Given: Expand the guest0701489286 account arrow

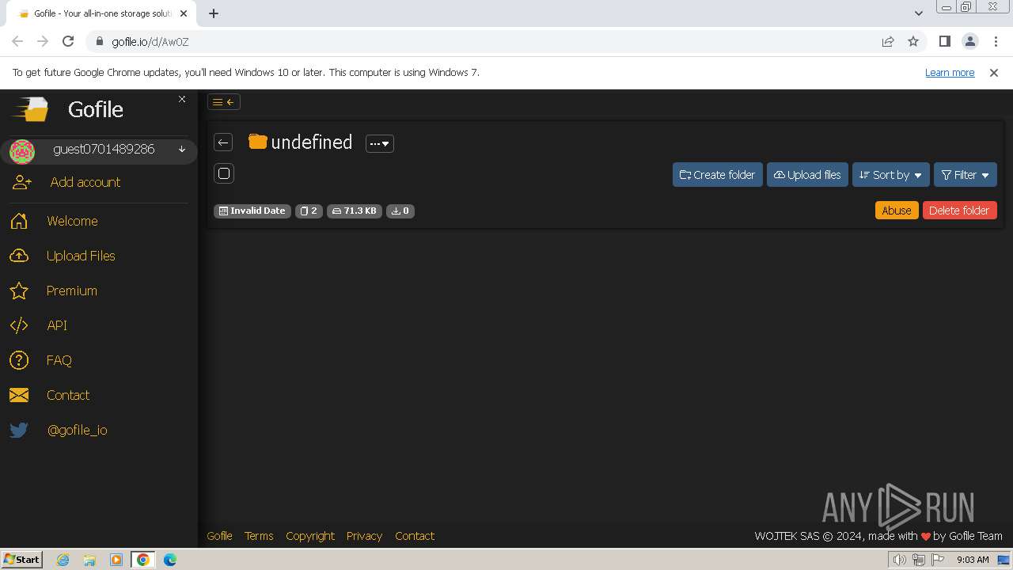Looking at the screenshot, I should 182,149.
